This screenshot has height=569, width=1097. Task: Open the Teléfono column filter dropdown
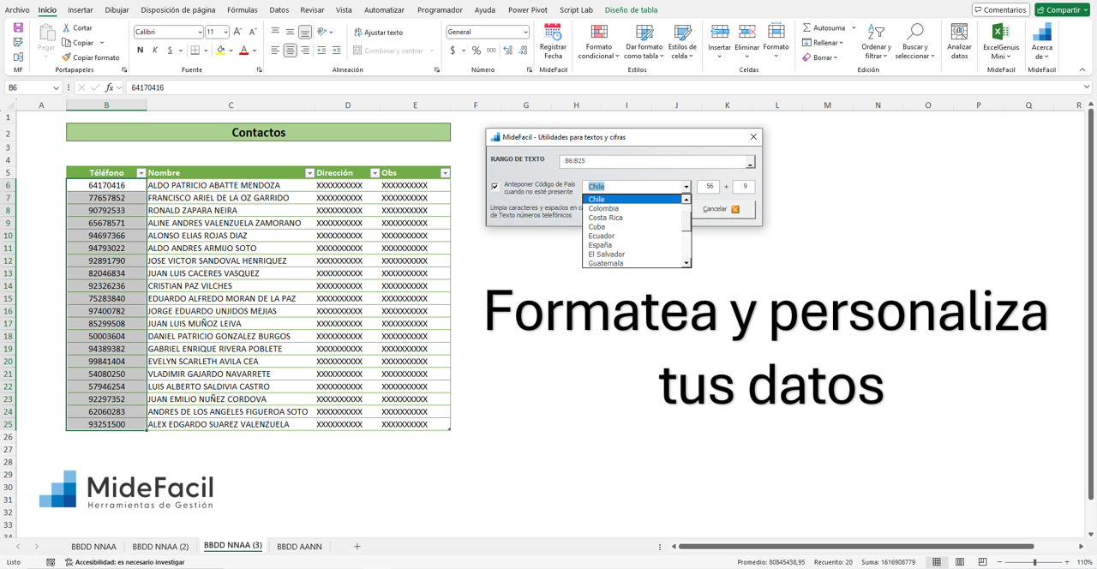141,173
